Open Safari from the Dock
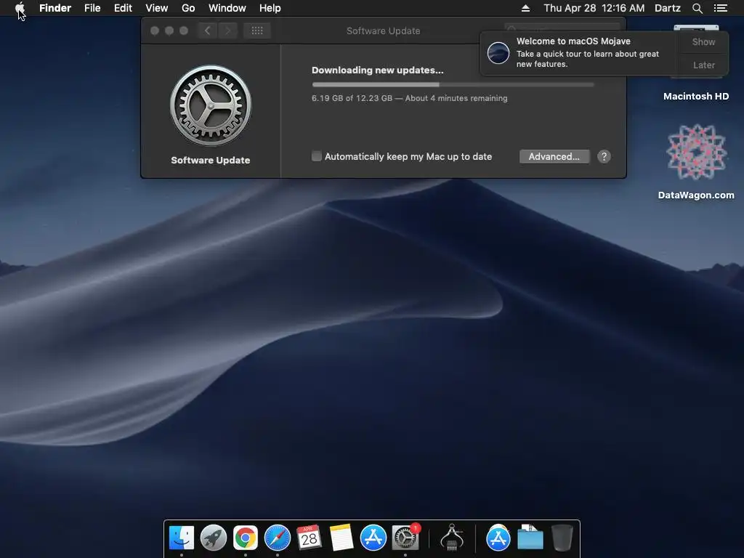This screenshot has height=558, width=744. (277, 538)
